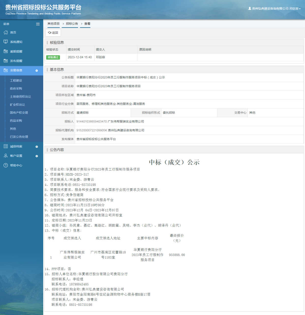Click the user icon in the top bar
305x315 pixels.
249,8
